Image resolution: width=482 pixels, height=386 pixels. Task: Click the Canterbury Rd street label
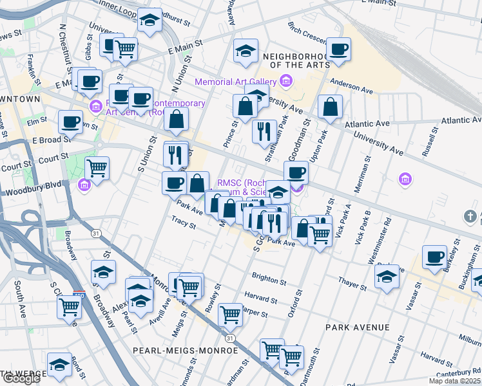tap(459, 372)
